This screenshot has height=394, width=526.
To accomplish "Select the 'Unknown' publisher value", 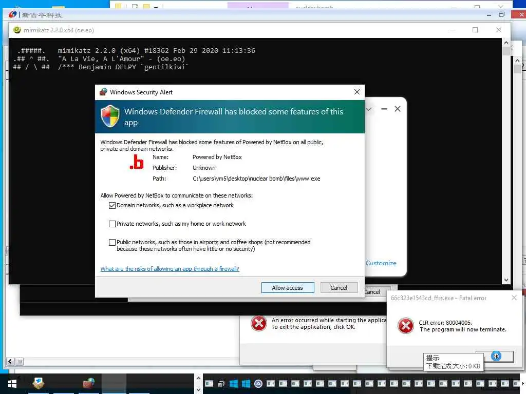I will 204,168.
